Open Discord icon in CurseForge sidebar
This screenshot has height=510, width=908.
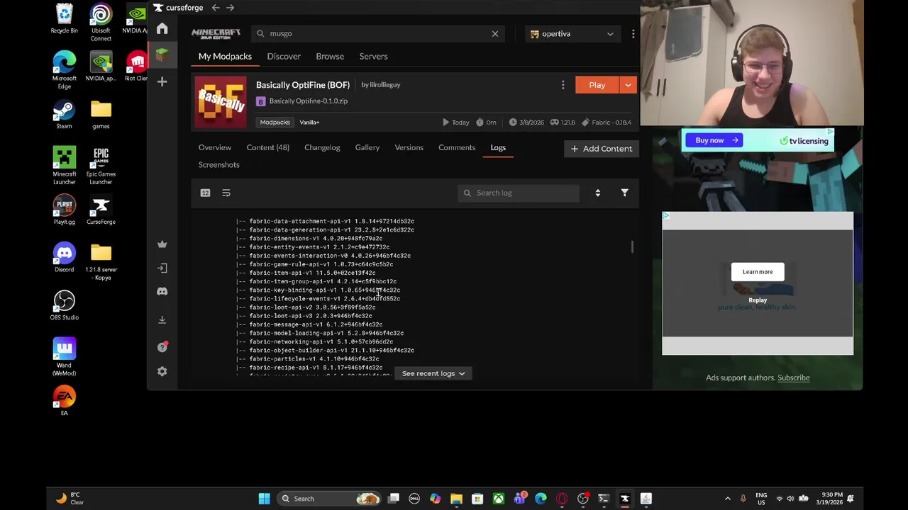pyautogui.click(x=162, y=292)
